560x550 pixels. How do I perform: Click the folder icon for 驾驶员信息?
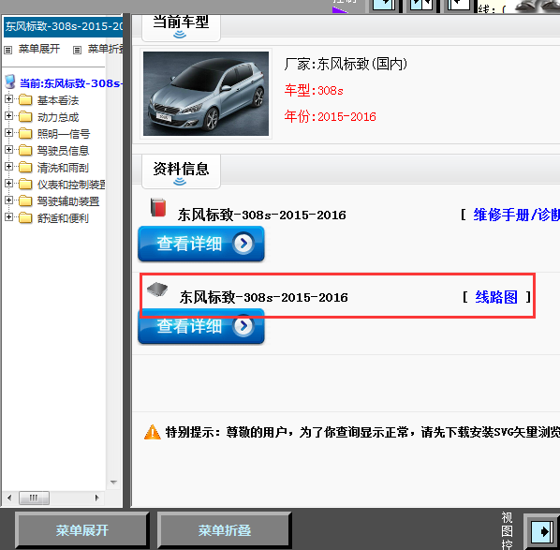click(25, 150)
